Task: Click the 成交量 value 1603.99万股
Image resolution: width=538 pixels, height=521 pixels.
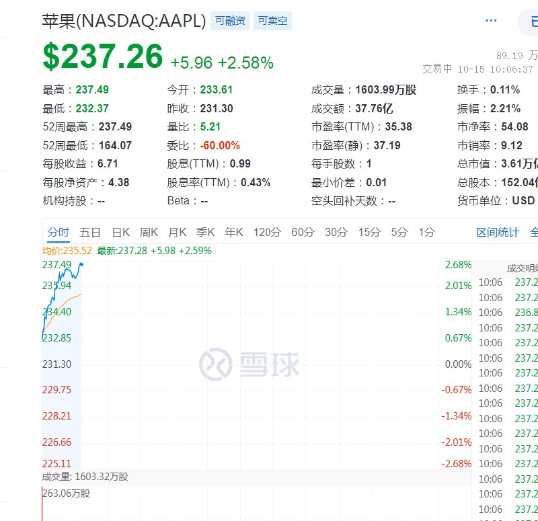Action: (x=385, y=90)
